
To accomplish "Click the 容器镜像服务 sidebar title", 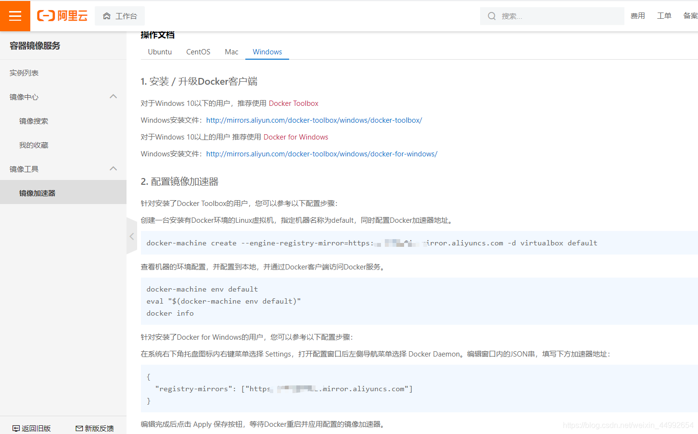I will pos(35,46).
